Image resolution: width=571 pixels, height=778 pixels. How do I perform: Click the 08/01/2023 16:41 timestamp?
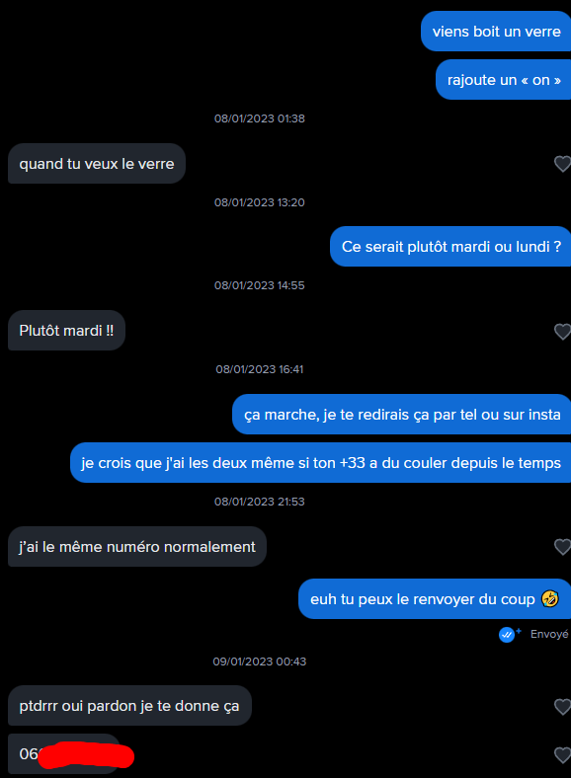[260, 369]
